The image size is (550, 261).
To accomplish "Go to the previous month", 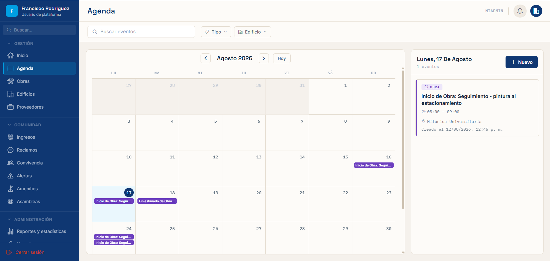I will (x=205, y=58).
